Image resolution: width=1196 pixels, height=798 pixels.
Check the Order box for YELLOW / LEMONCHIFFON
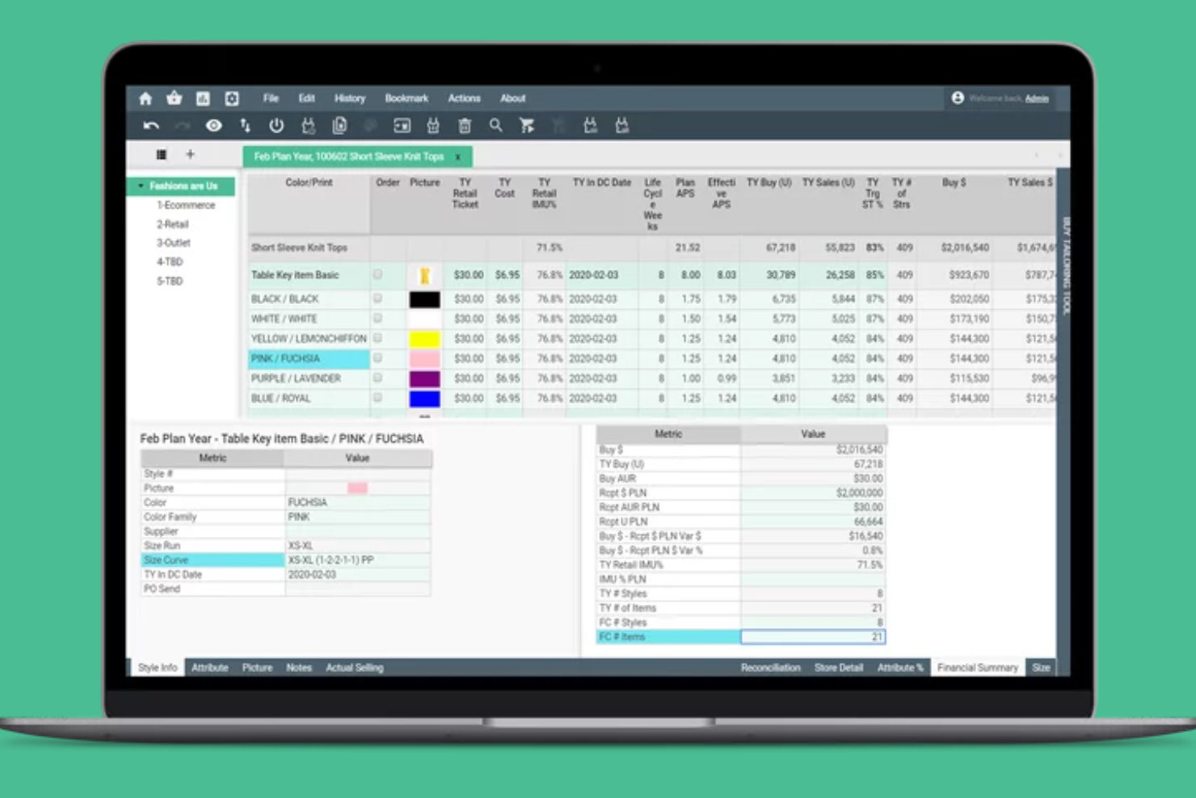point(377,338)
